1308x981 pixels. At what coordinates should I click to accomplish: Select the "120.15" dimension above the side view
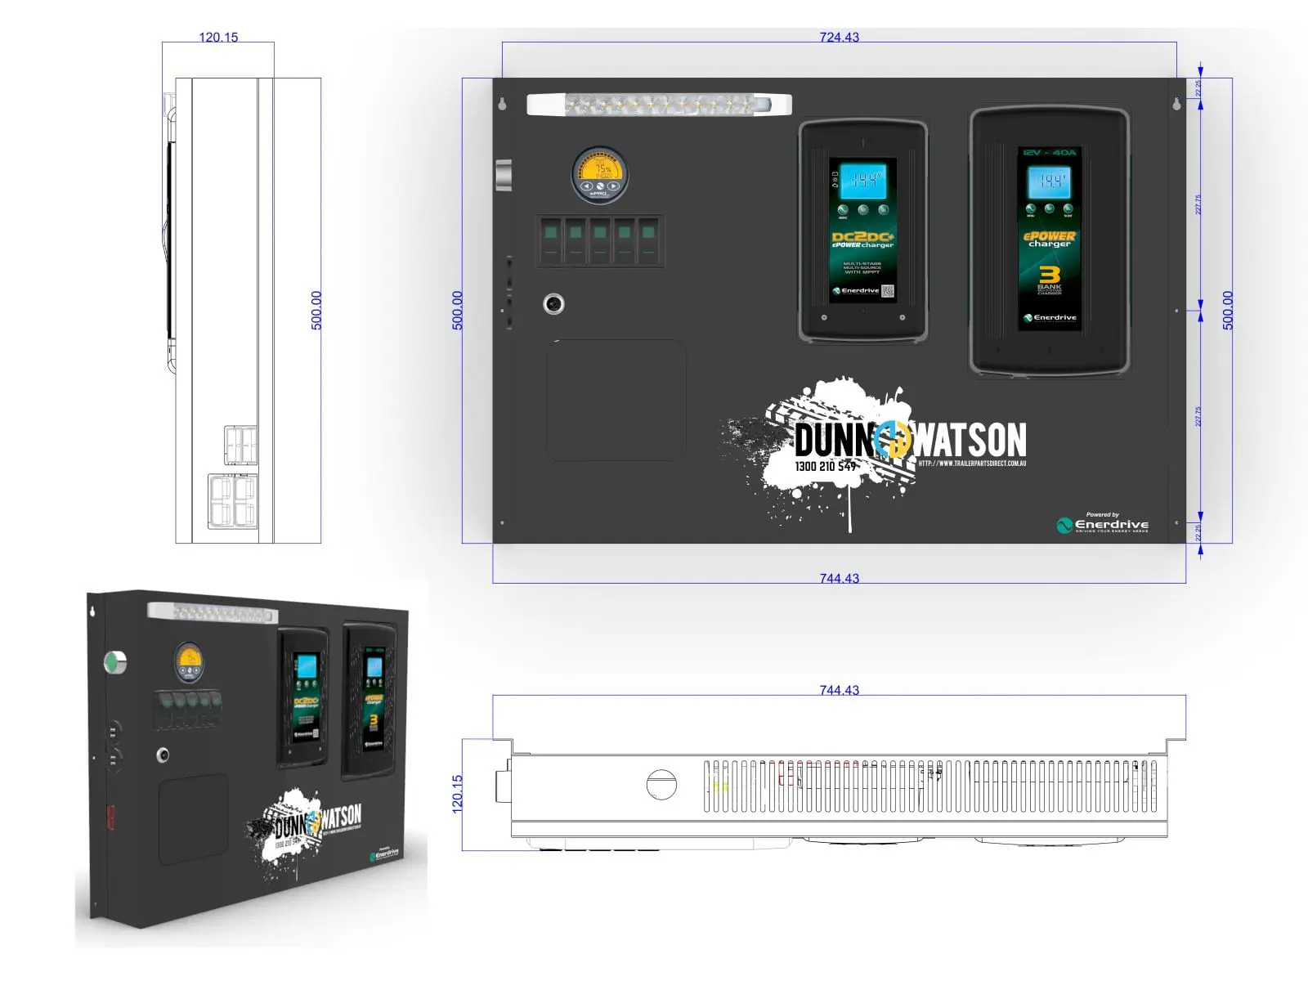click(218, 37)
